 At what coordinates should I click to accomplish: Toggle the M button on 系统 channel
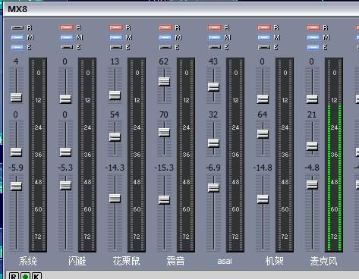[17, 38]
